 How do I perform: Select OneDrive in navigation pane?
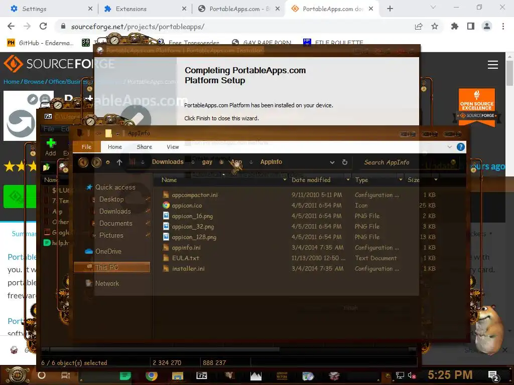click(x=108, y=252)
